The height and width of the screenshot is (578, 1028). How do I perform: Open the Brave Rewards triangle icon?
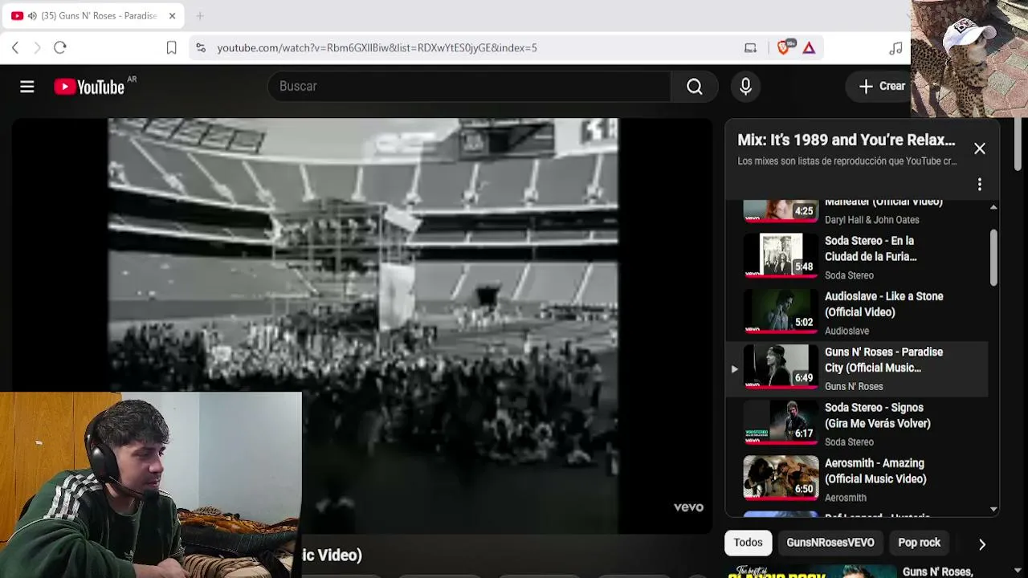[809, 48]
